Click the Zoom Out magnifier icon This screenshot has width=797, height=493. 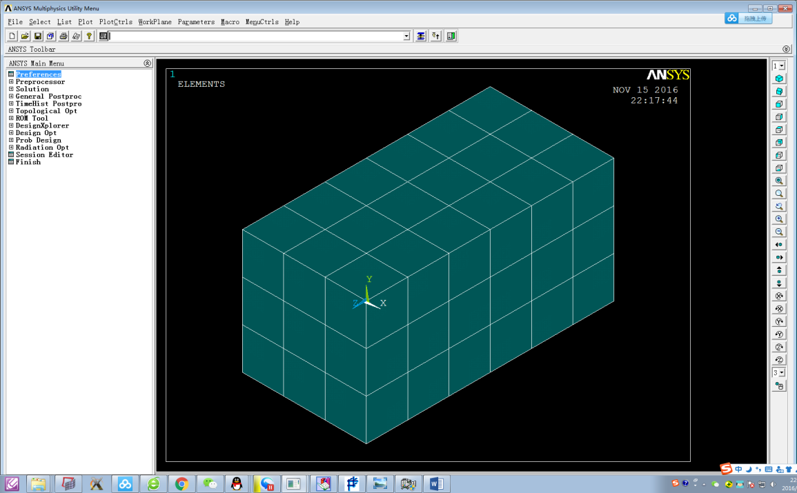point(779,232)
